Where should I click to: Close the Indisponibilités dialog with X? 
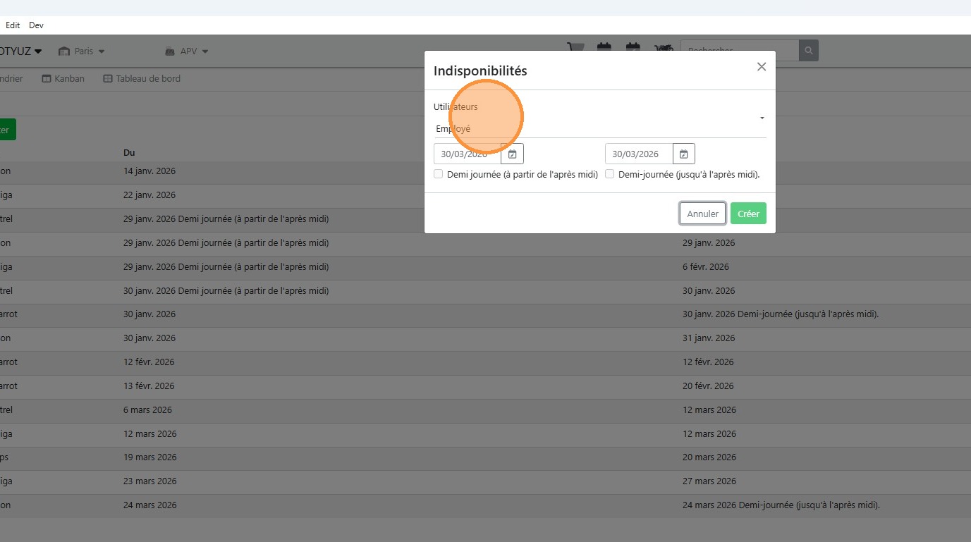coord(762,67)
